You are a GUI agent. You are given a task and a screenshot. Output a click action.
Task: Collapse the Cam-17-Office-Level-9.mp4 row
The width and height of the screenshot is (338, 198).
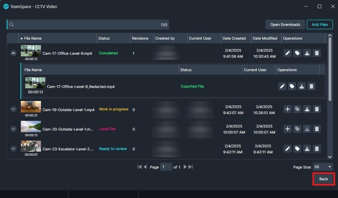coord(13,53)
